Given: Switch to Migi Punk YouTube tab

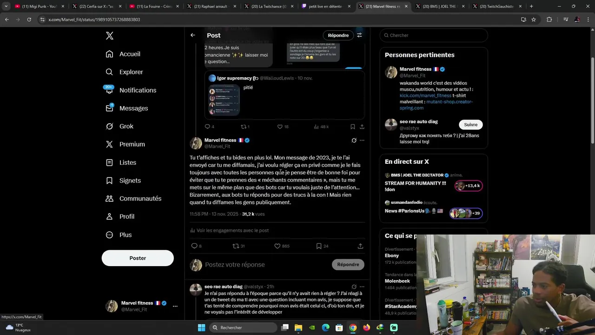Looking at the screenshot, I should click(39, 7).
